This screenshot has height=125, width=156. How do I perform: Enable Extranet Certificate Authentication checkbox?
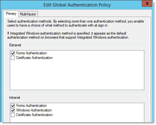point(13,58)
